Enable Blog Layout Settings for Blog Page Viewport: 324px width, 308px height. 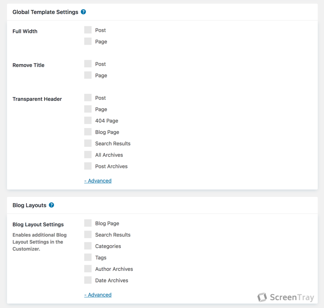(x=88, y=223)
